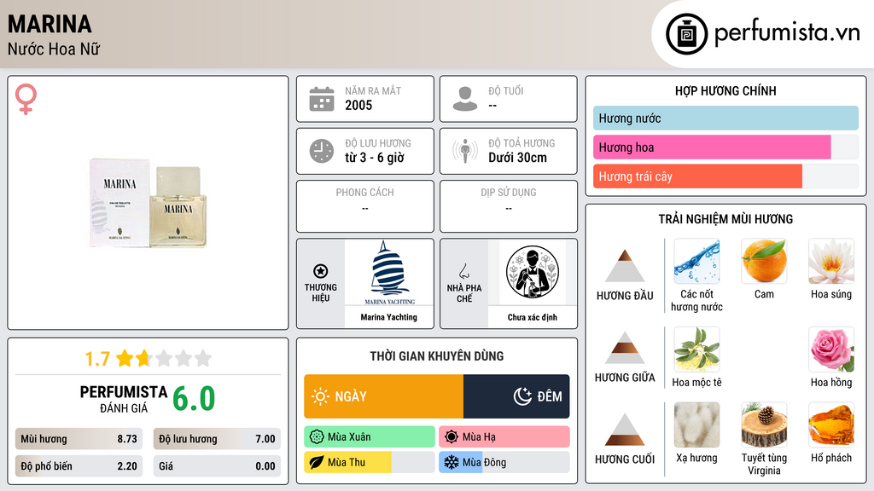The image size is (874, 491).
Task: Click the 'Dưới 30cm' sillage value
Action: point(517,158)
